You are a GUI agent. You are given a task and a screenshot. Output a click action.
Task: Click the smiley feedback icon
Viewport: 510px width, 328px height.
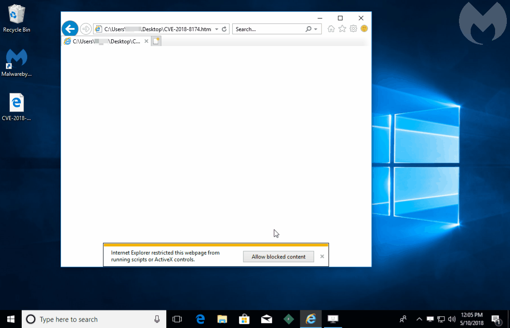coord(364,29)
